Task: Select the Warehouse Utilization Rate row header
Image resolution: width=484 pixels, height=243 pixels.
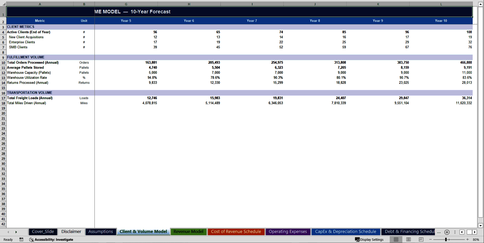Action: pos(3,78)
